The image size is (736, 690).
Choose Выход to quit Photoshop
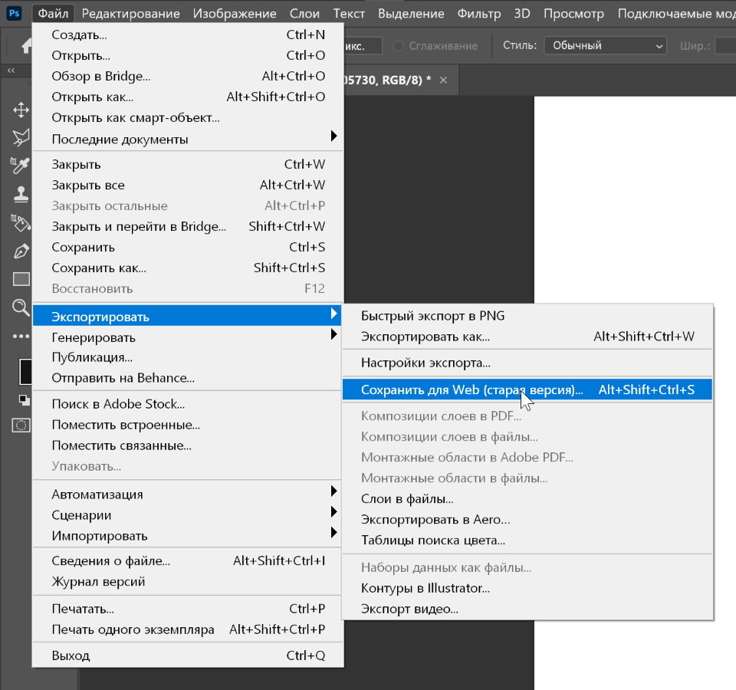pos(188,655)
